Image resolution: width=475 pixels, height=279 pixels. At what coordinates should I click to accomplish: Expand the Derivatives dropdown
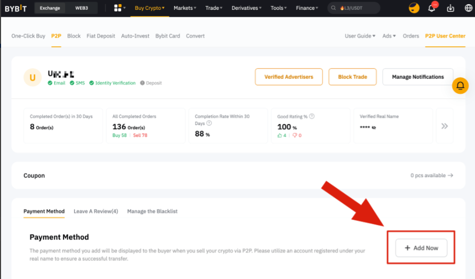pos(246,8)
